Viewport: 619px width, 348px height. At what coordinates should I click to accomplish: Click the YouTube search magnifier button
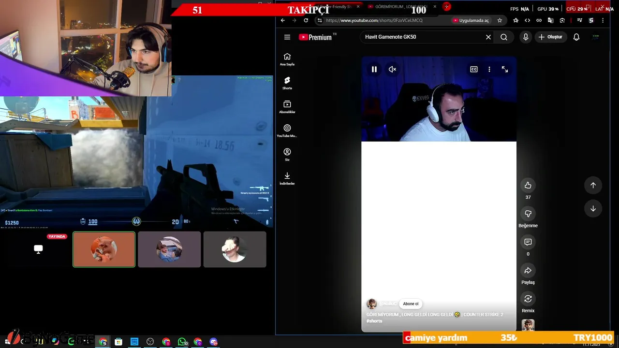coord(504,37)
